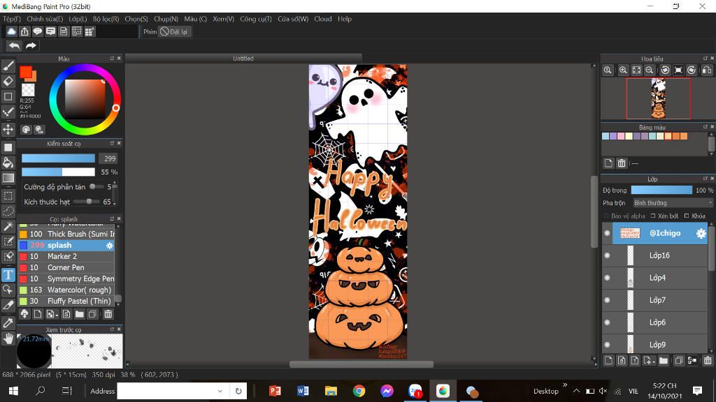Open the Lớp(L) menu
The width and height of the screenshot is (716, 402).
78,19
